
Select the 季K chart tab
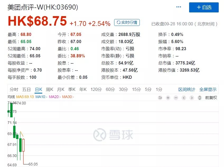coord(72,89)
